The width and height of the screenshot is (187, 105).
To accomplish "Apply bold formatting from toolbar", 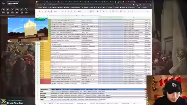I will pyautogui.click(x=97, y=11).
